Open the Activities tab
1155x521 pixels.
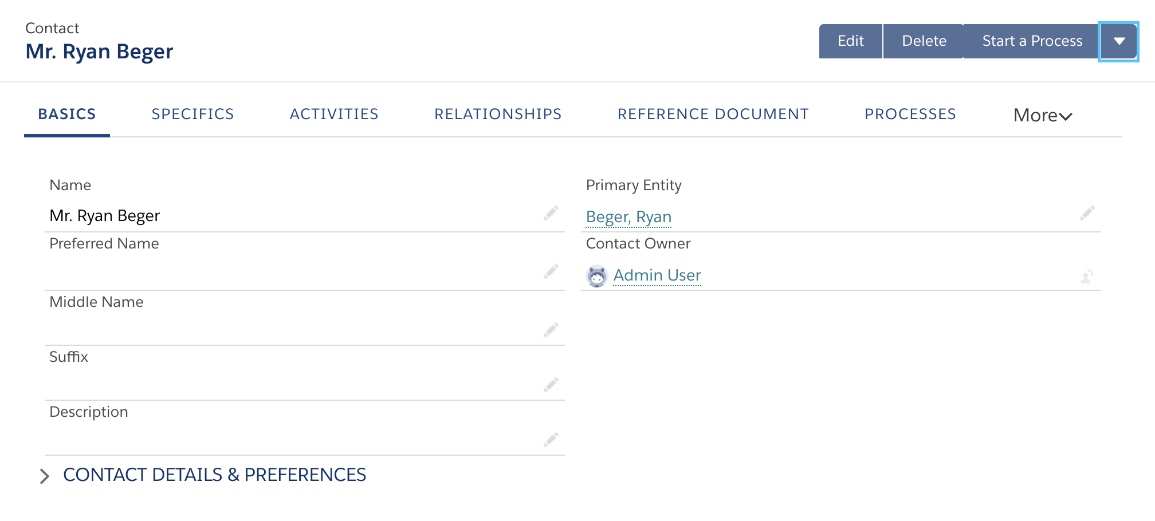tap(334, 114)
